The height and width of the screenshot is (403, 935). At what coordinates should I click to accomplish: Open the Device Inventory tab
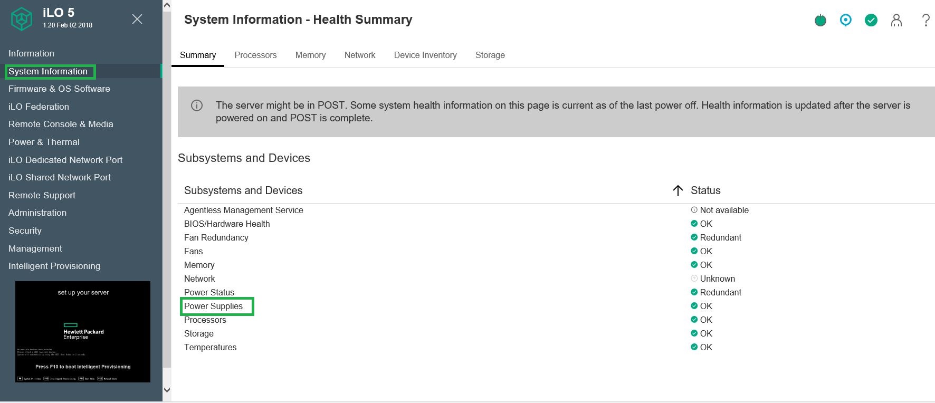(x=425, y=55)
